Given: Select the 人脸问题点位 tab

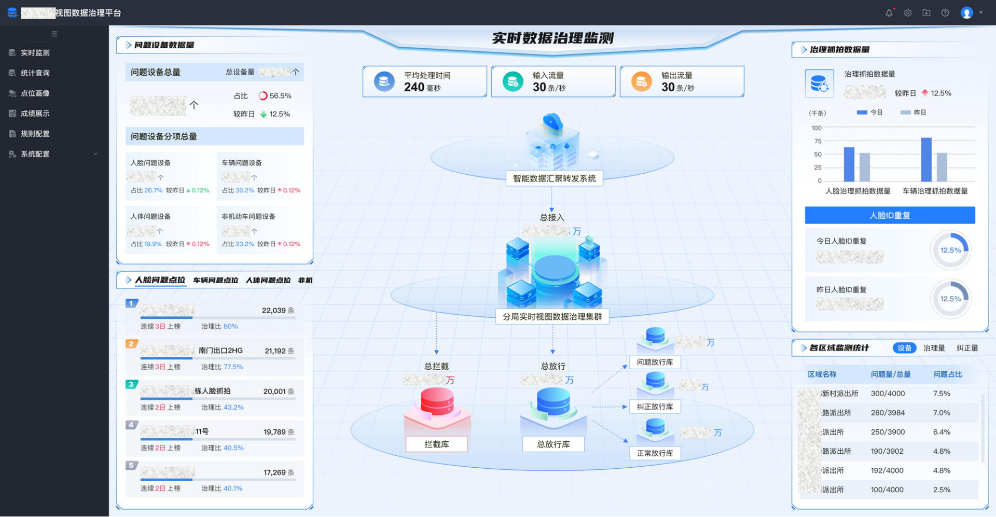Looking at the screenshot, I should [160, 281].
